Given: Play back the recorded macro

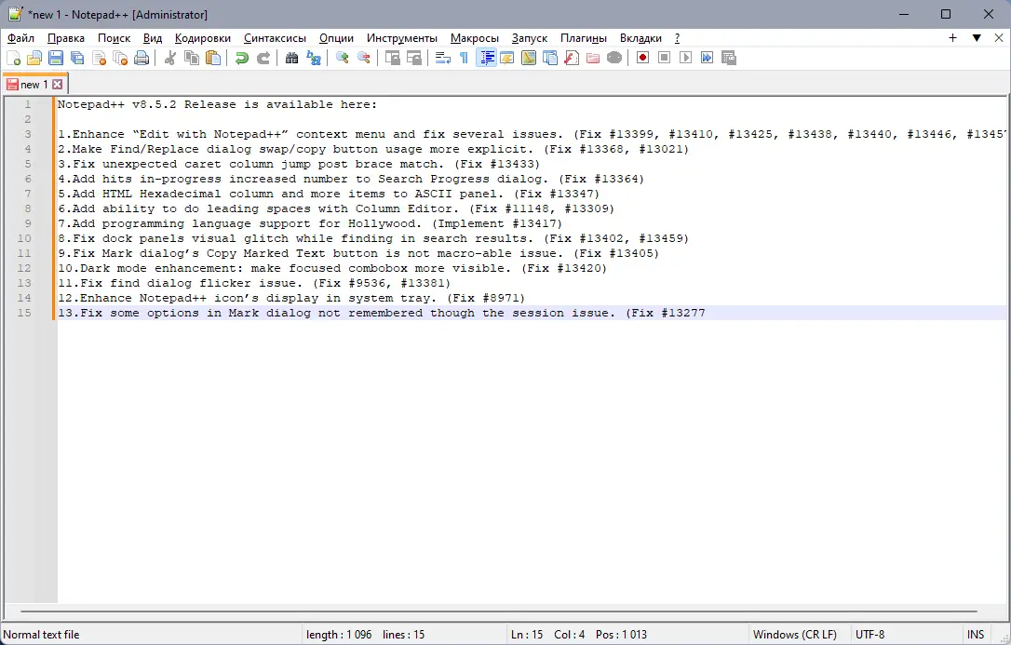Looking at the screenshot, I should click(x=685, y=58).
